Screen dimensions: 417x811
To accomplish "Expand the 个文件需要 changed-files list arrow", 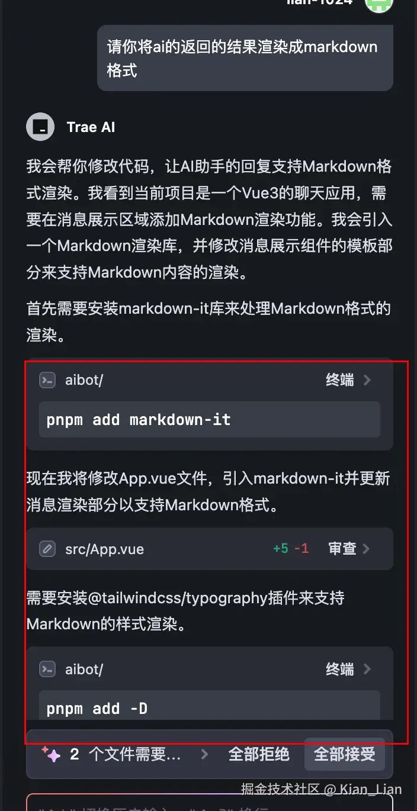I will pos(205,754).
